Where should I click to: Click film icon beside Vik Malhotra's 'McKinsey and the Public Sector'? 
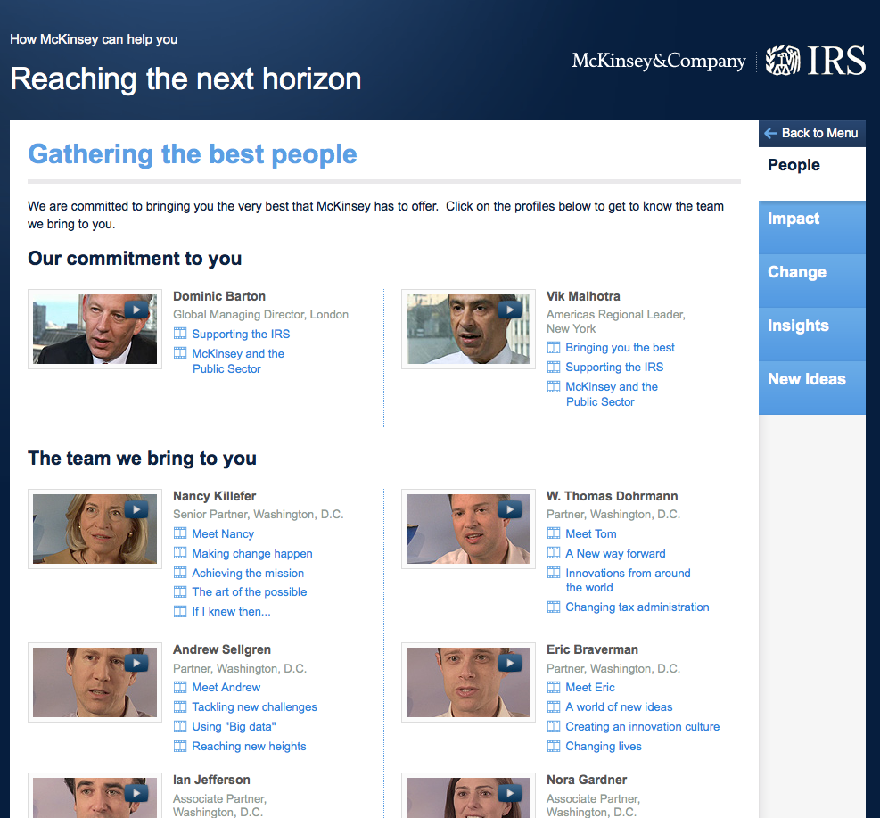pyautogui.click(x=554, y=387)
